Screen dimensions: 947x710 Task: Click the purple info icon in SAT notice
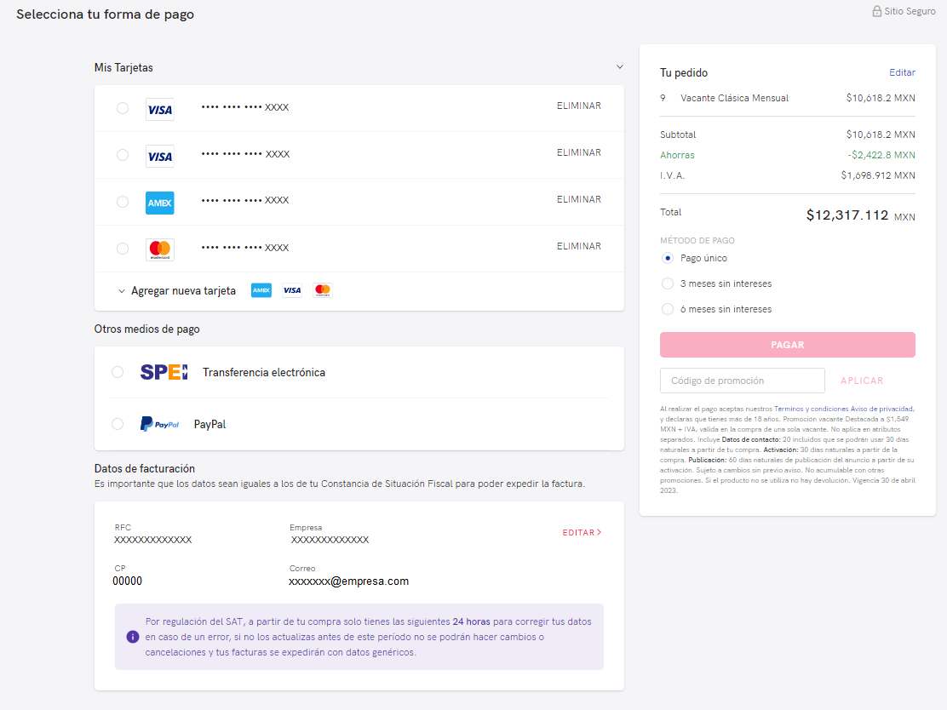(x=133, y=637)
